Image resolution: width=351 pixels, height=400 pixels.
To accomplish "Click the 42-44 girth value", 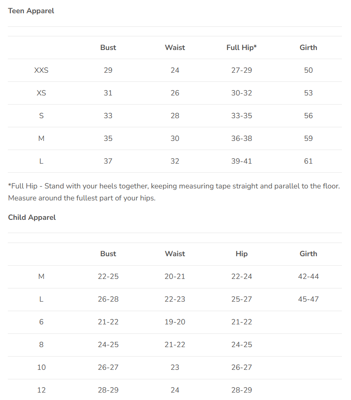I will [x=308, y=276].
